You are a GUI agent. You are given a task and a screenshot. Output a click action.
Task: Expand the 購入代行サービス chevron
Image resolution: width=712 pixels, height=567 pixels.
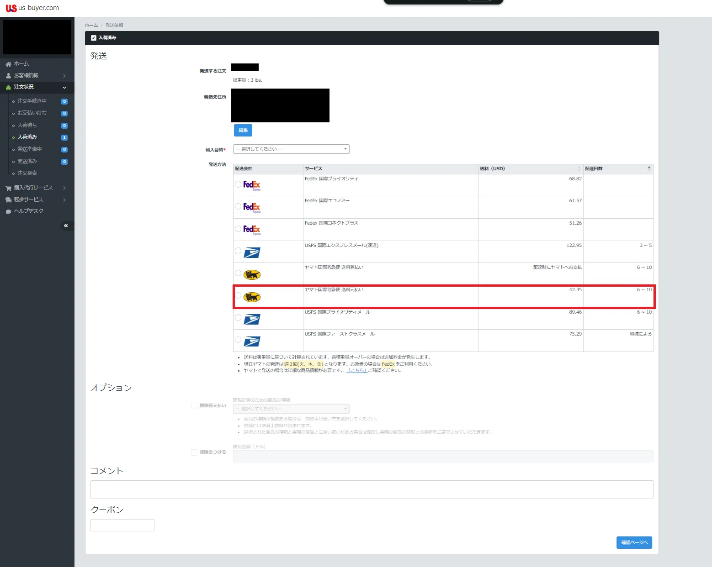click(x=64, y=188)
